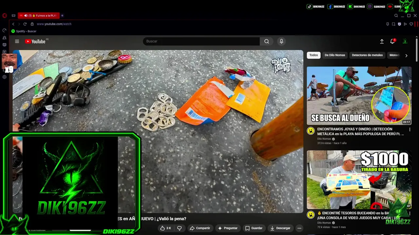Click the Preguntar button
Viewport: 419px width, 235px height.
(x=228, y=228)
